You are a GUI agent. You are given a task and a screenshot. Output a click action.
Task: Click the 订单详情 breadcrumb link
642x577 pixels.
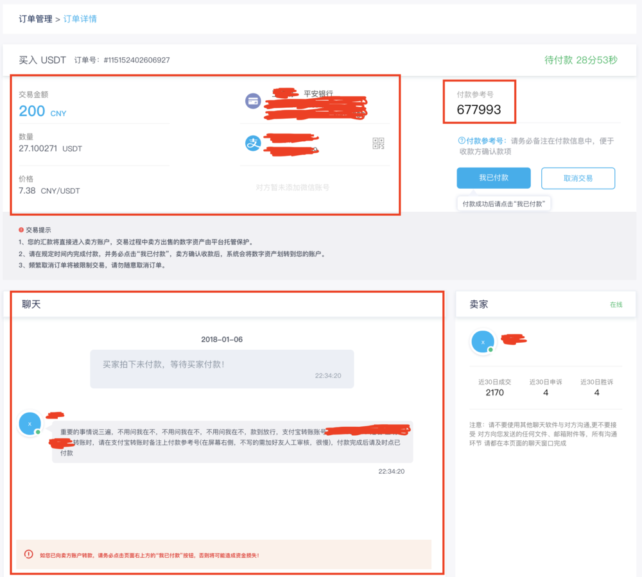pyautogui.click(x=79, y=20)
